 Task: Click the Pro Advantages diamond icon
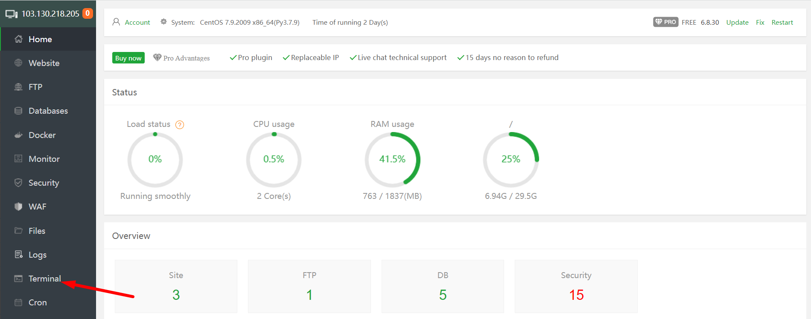(157, 57)
